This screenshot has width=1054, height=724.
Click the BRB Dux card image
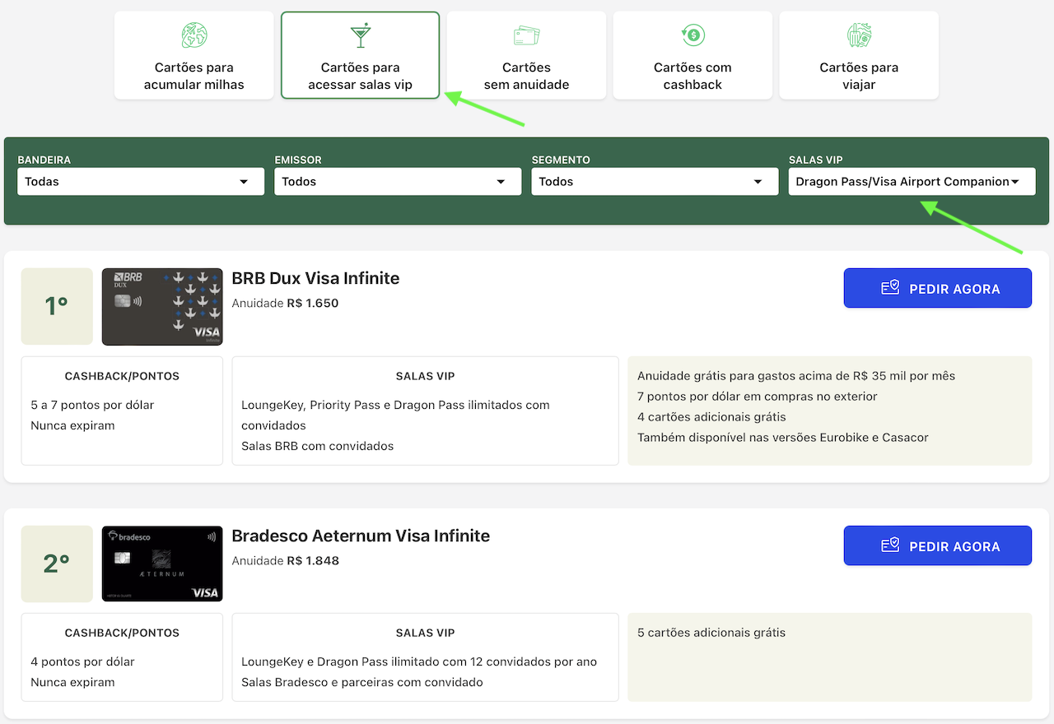pos(162,307)
